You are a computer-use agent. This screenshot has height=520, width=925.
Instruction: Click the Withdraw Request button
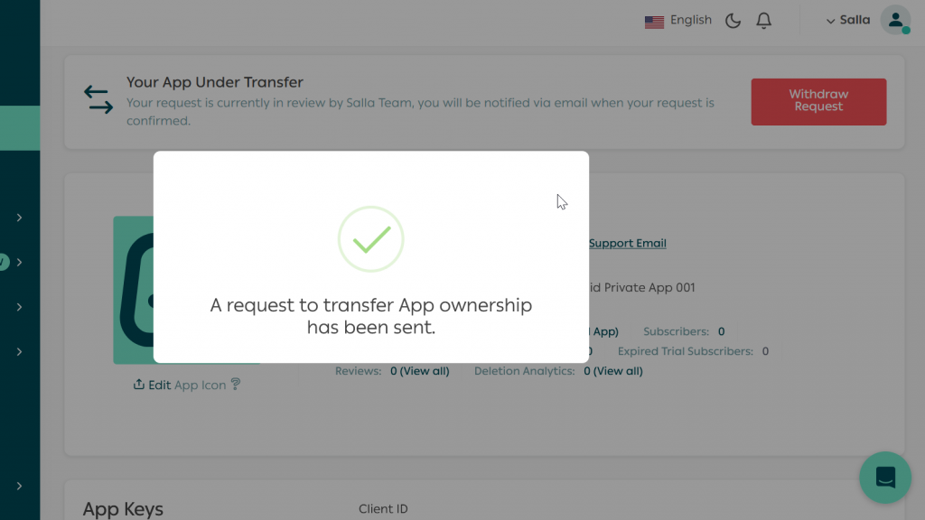click(818, 102)
